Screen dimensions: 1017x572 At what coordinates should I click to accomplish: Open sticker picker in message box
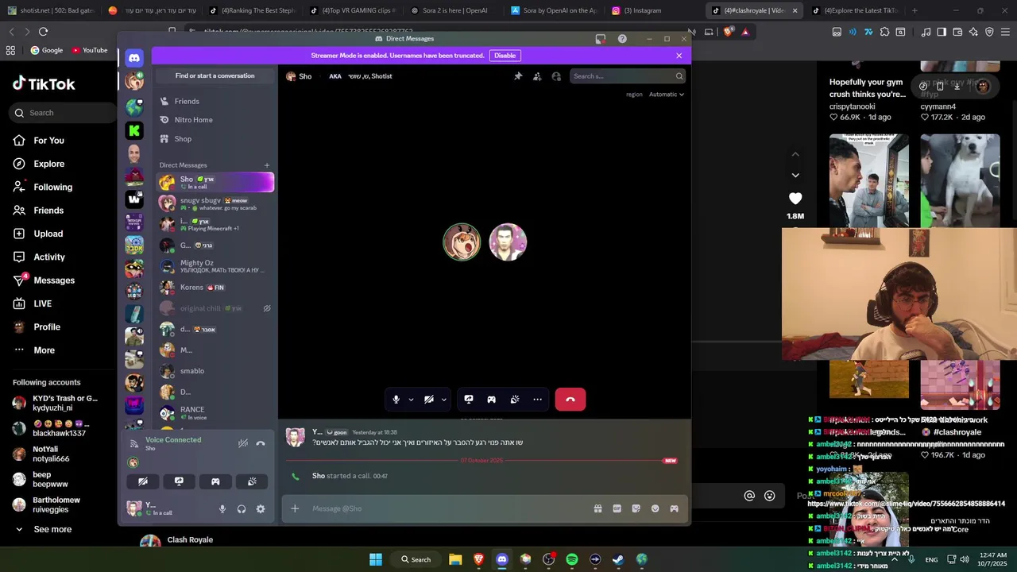click(636, 508)
